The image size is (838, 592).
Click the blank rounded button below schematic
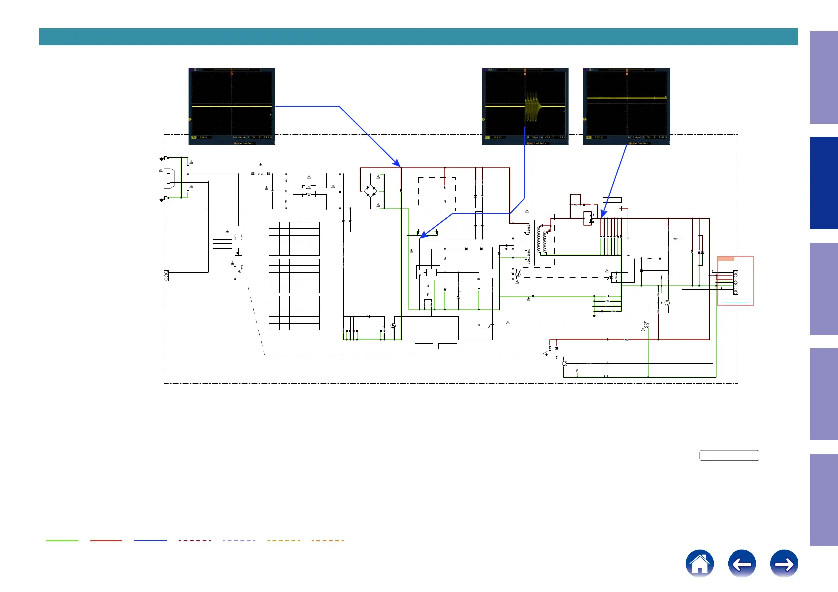pos(729,455)
